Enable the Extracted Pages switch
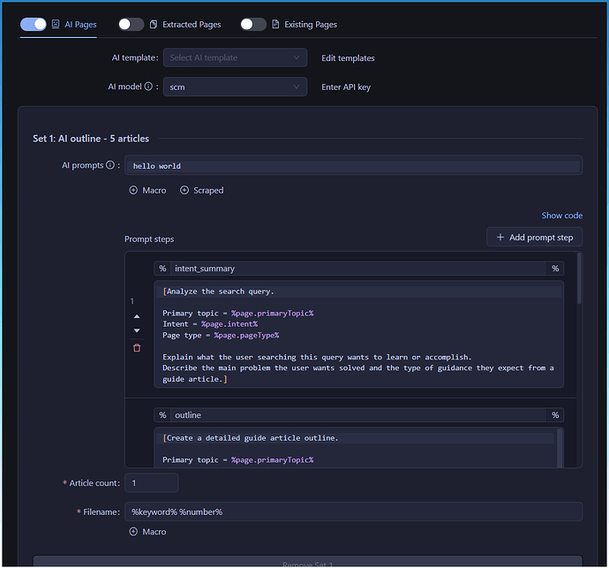 pos(131,25)
